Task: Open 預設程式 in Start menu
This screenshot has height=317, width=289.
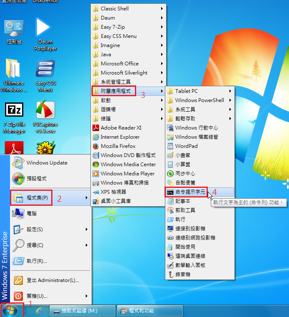Action: (50, 179)
